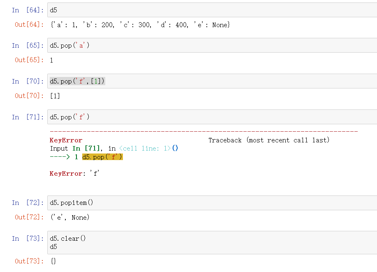377x272 pixels.
Task: Select cell via In [72] prompt
Action: pos(28,203)
